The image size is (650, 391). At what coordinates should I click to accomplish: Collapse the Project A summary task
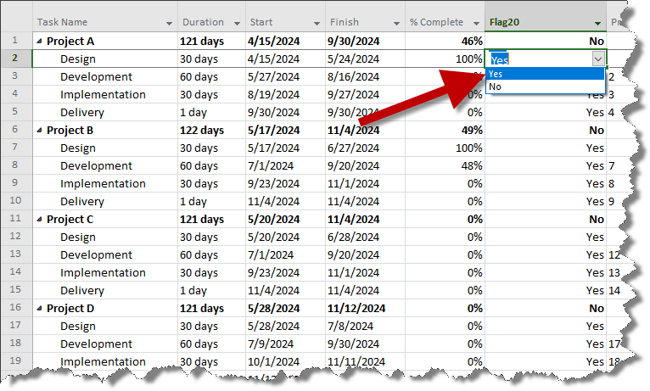coord(39,41)
